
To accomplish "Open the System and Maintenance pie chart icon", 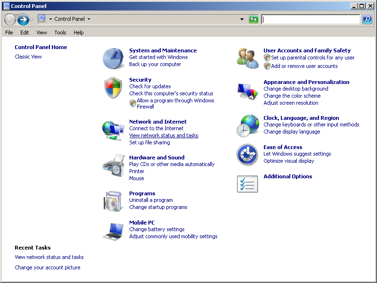I will point(113,58).
